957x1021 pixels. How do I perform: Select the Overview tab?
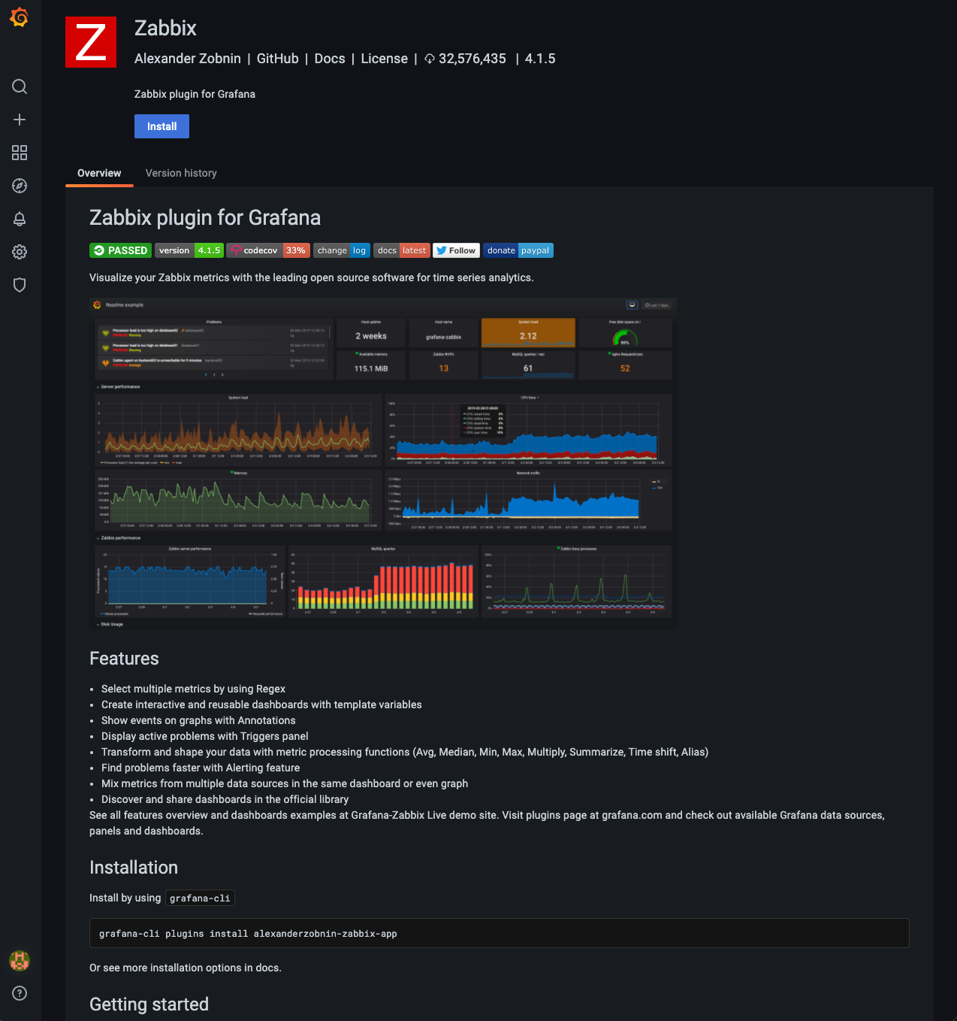[x=98, y=173]
